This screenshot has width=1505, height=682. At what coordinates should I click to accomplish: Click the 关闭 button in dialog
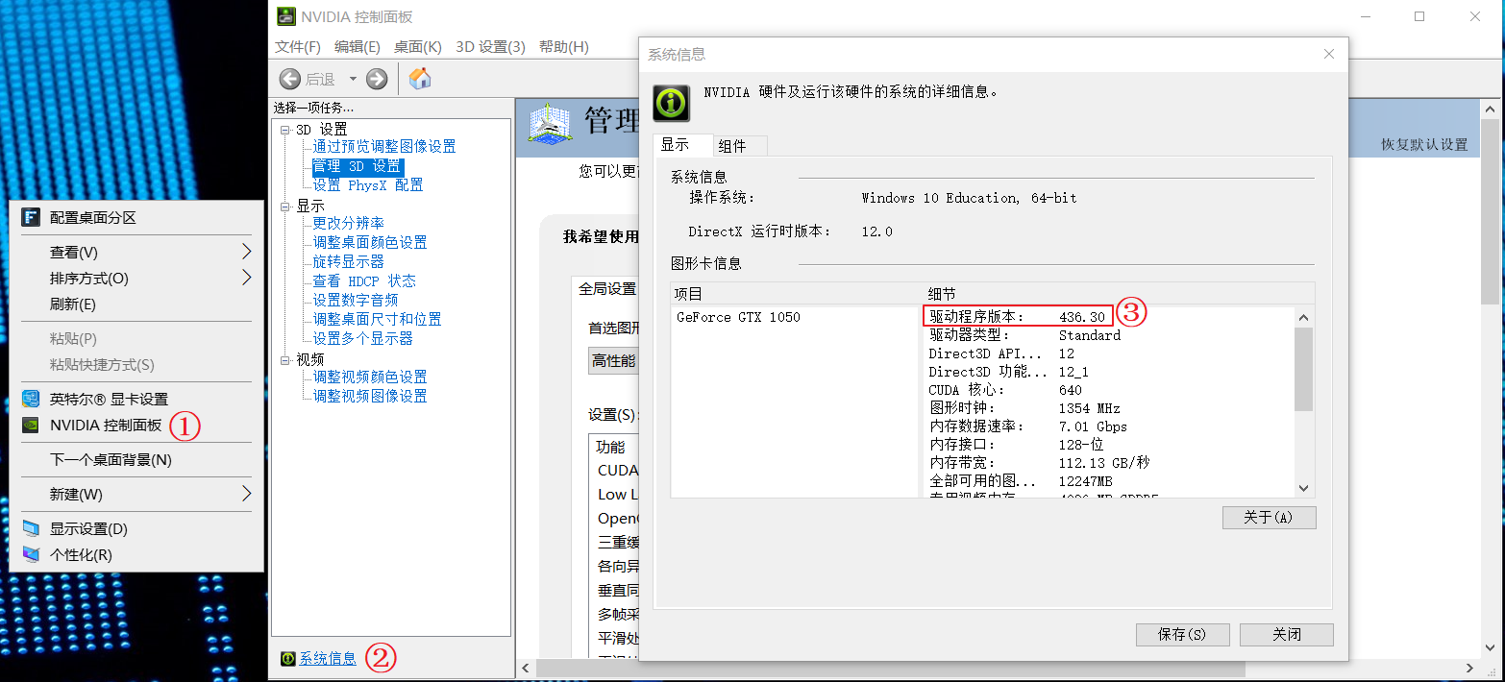pyautogui.click(x=1287, y=635)
